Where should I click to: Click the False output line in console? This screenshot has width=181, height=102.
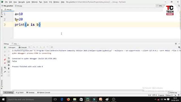(x=14, y=61)
